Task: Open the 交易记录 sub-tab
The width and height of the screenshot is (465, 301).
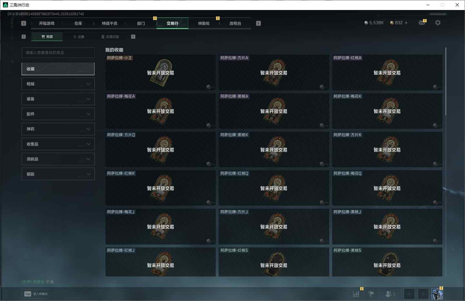Action: 110,37
